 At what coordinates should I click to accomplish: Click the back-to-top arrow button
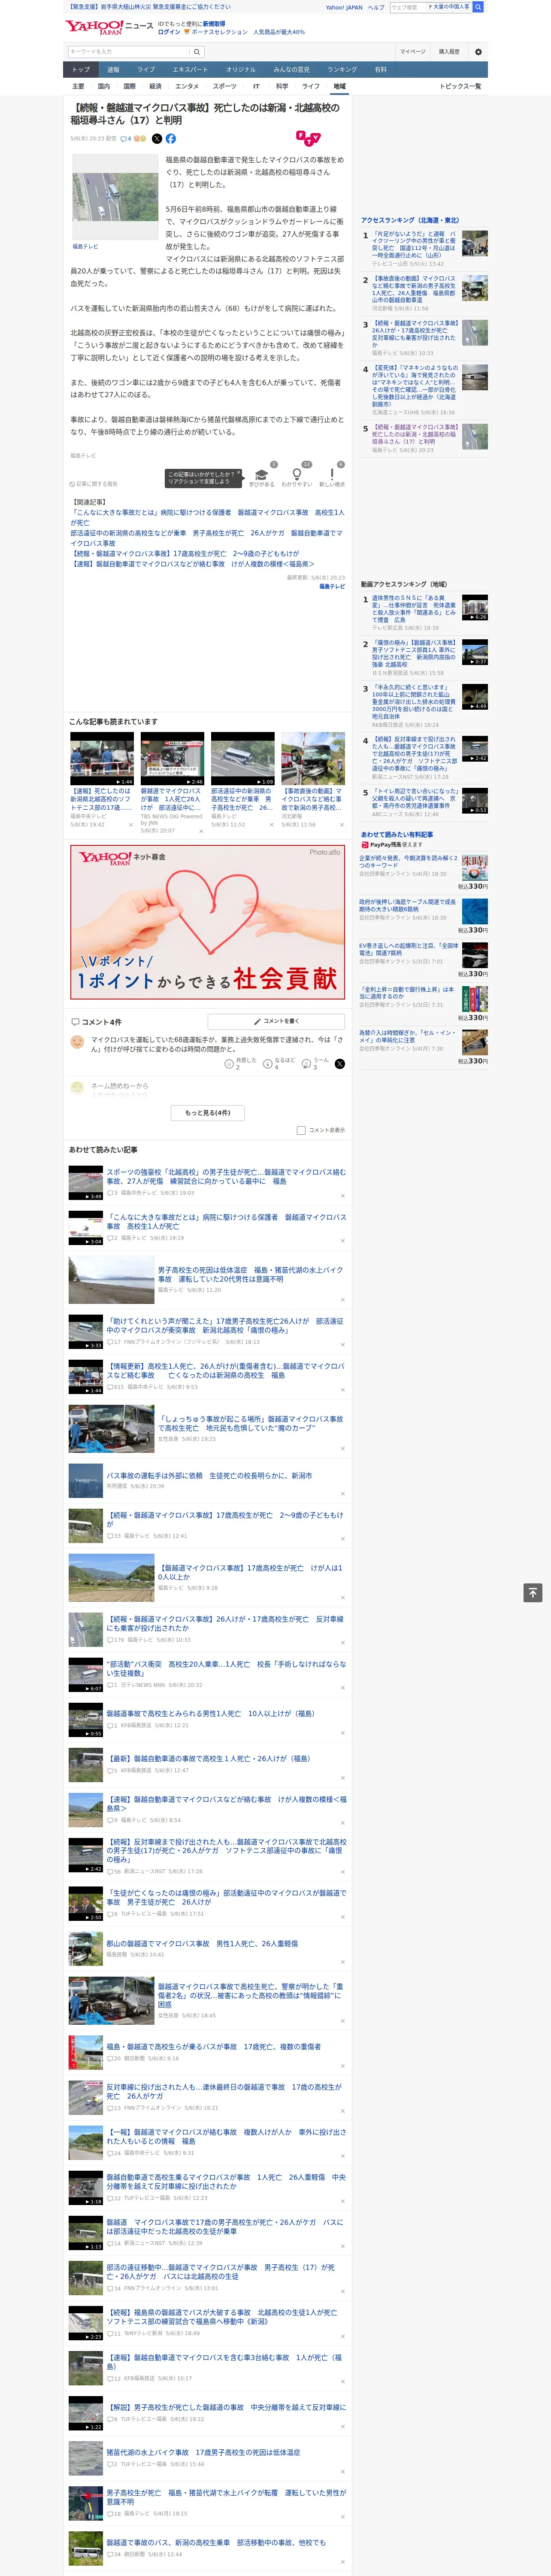point(533,1593)
